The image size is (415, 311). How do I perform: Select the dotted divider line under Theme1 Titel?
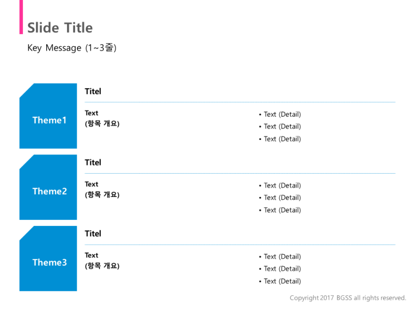pyautogui.click(x=240, y=102)
